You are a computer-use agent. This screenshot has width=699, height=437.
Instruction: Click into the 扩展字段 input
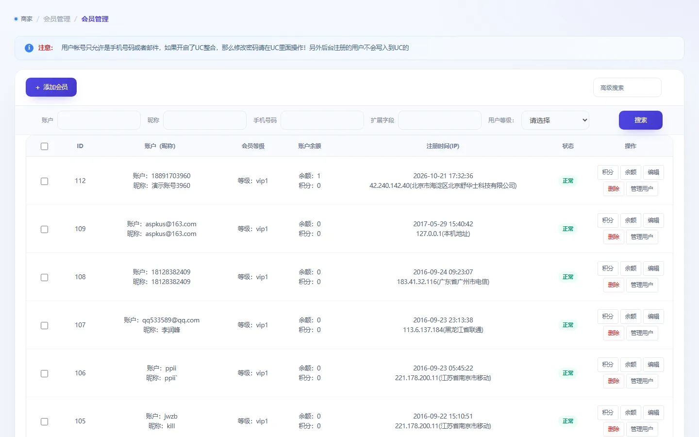(440, 120)
